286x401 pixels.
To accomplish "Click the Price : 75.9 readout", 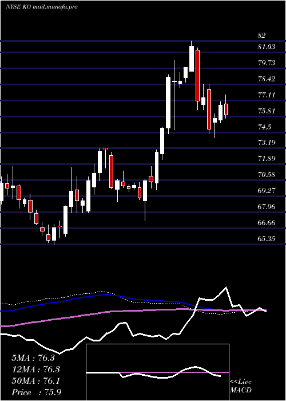I will [36, 392].
